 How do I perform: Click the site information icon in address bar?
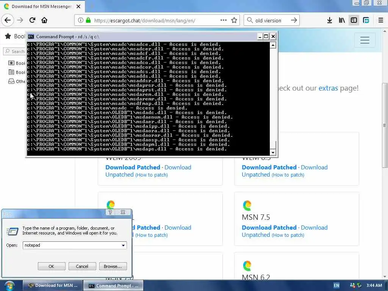81,20
